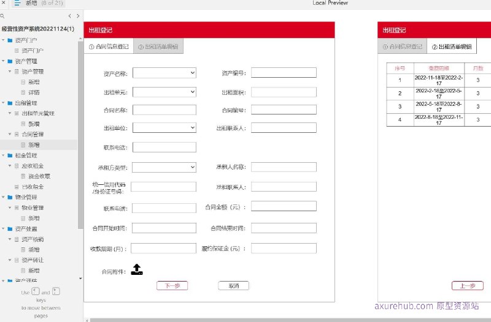The width and height of the screenshot is (491, 322).
Task: Click the 资产处置 folder icon
Action: click(x=10, y=228)
